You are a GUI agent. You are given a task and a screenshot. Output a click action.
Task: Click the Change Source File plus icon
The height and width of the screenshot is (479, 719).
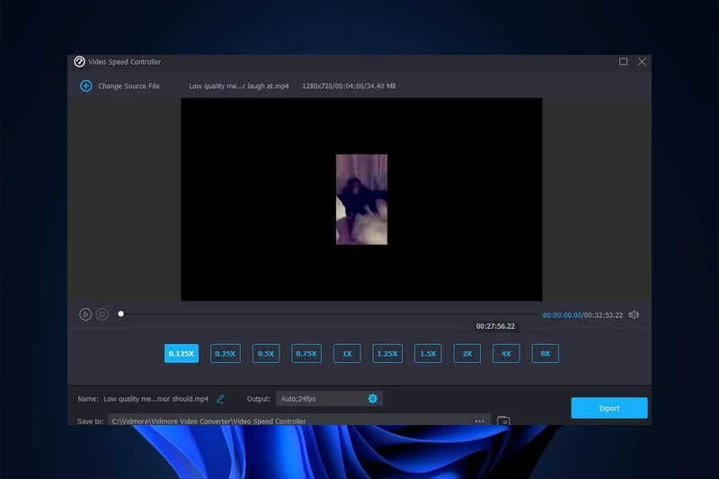click(x=86, y=86)
